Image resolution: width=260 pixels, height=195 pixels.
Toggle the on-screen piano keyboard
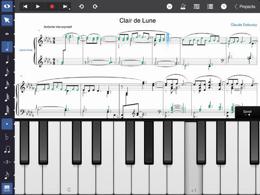coord(7,188)
